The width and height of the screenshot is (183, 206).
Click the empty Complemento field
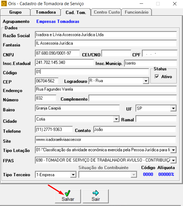coord(133,98)
